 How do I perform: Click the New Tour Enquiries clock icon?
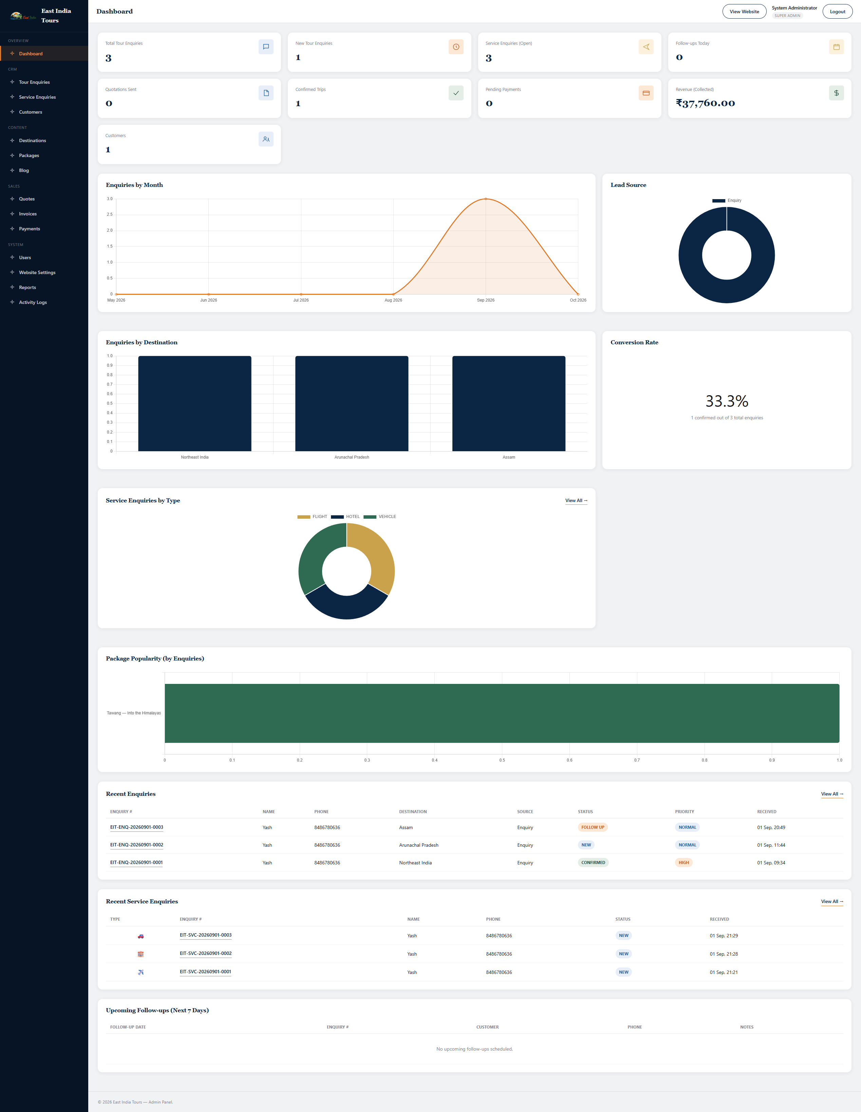tap(456, 47)
